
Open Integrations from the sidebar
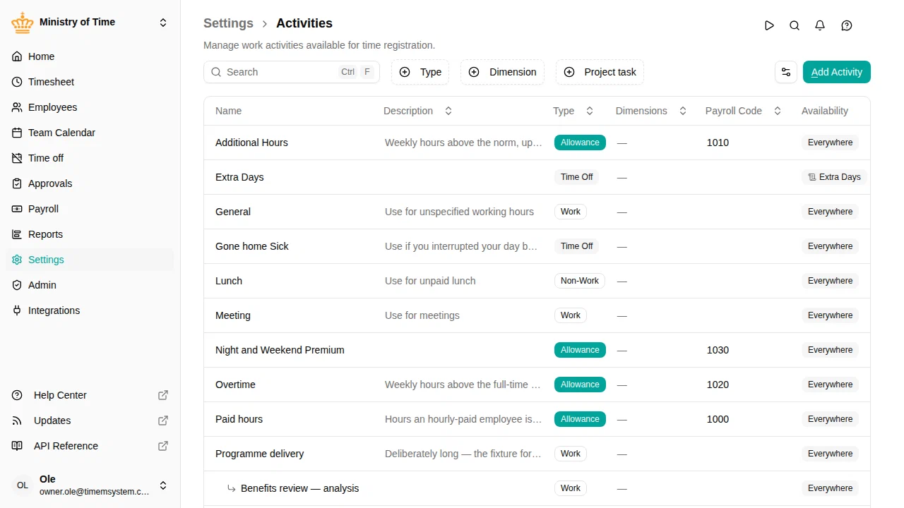(90, 310)
